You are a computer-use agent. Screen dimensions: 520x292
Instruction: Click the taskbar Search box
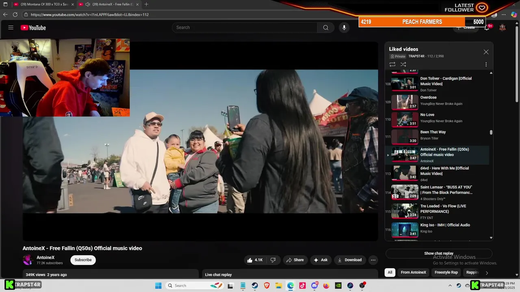(x=195, y=286)
